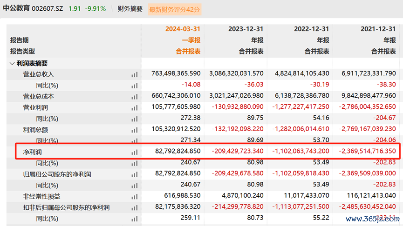
Task: Select the 2023-12-31 column header
Action: (x=246, y=29)
